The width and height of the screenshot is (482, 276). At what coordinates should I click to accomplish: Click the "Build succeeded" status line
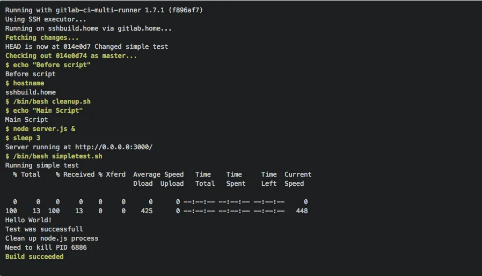point(34,257)
